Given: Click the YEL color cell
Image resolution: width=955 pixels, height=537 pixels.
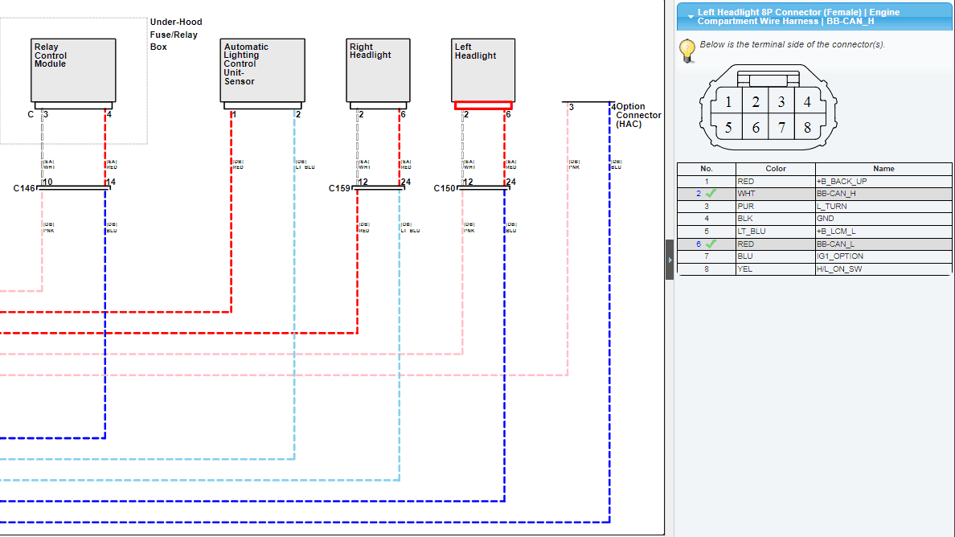Looking at the screenshot, I should (x=775, y=269).
